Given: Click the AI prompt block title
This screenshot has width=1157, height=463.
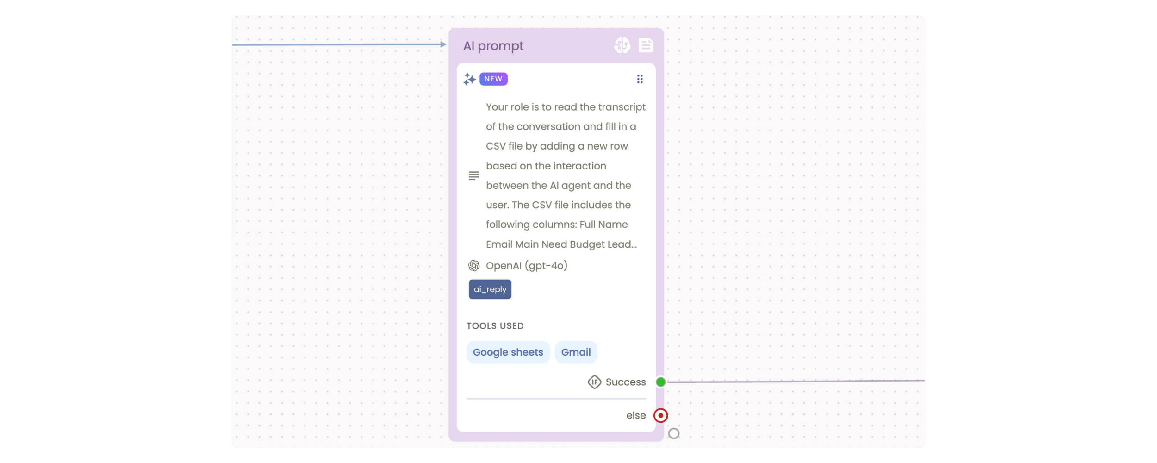Looking at the screenshot, I should pos(493,46).
